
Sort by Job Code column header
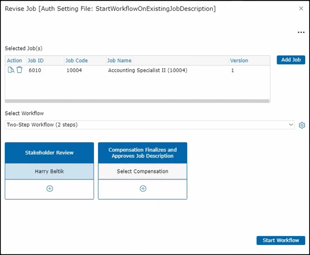pyautogui.click(x=76, y=61)
